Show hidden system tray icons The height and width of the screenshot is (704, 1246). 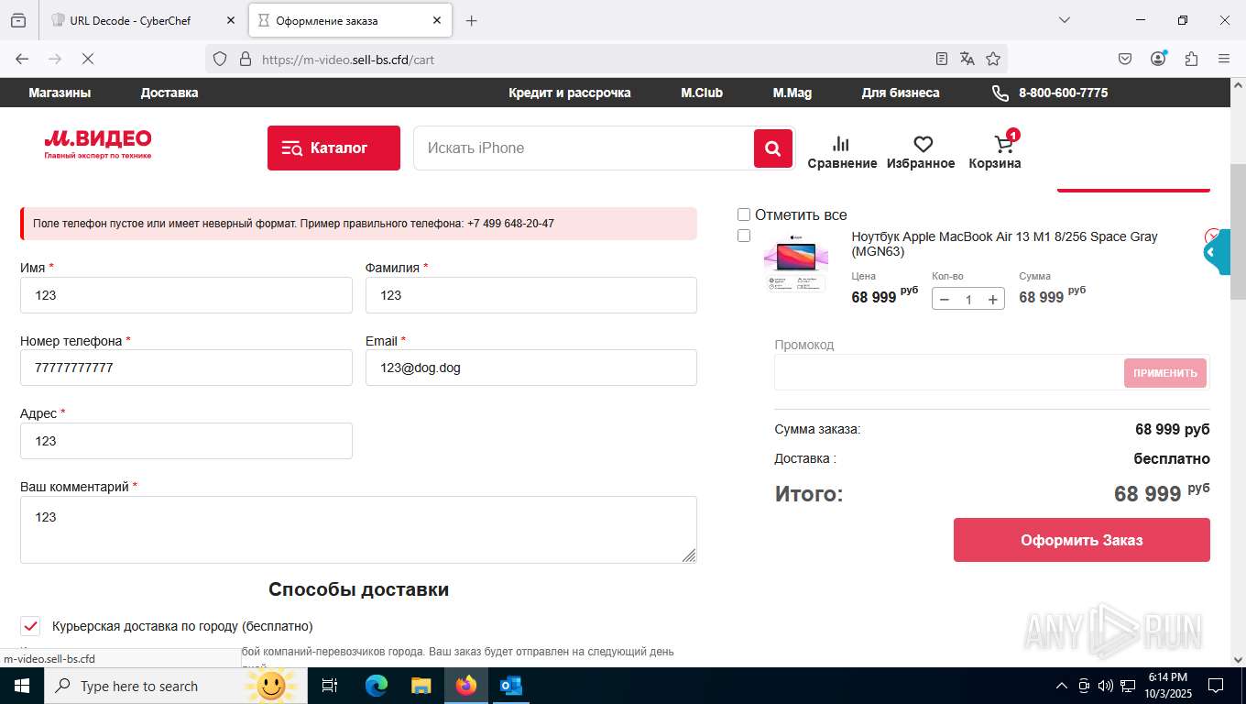tap(1062, 686)
